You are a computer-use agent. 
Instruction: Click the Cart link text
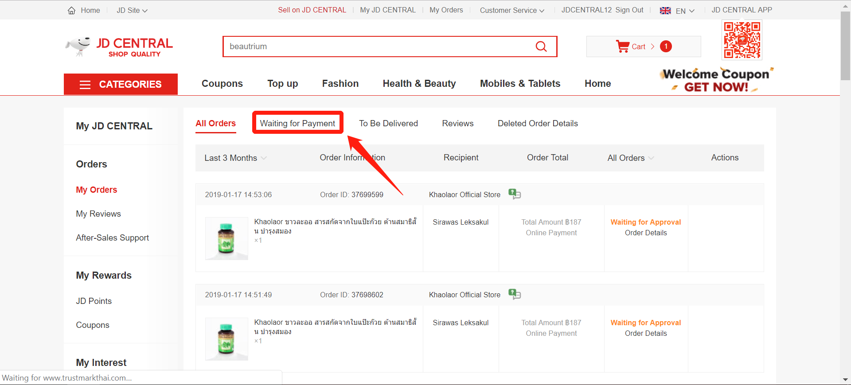[638, 47]
